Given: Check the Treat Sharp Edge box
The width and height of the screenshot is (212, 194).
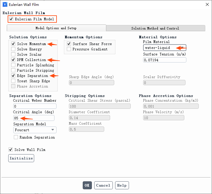Looking at the screenshot, I should [13, 81].
